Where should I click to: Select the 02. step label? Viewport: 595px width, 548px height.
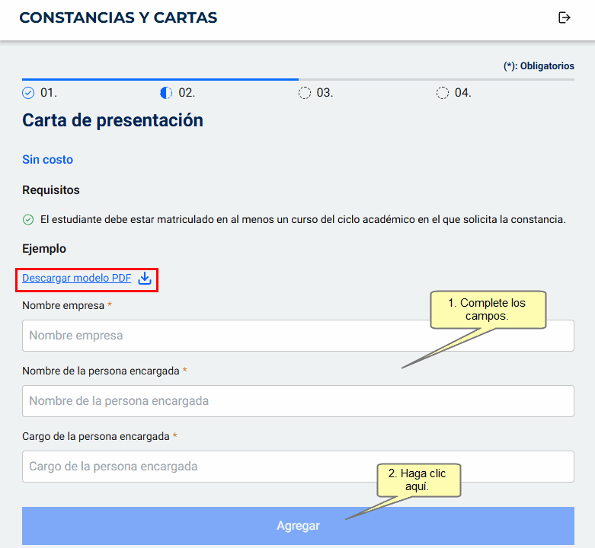pyautogui.click(x=187, y=93)
